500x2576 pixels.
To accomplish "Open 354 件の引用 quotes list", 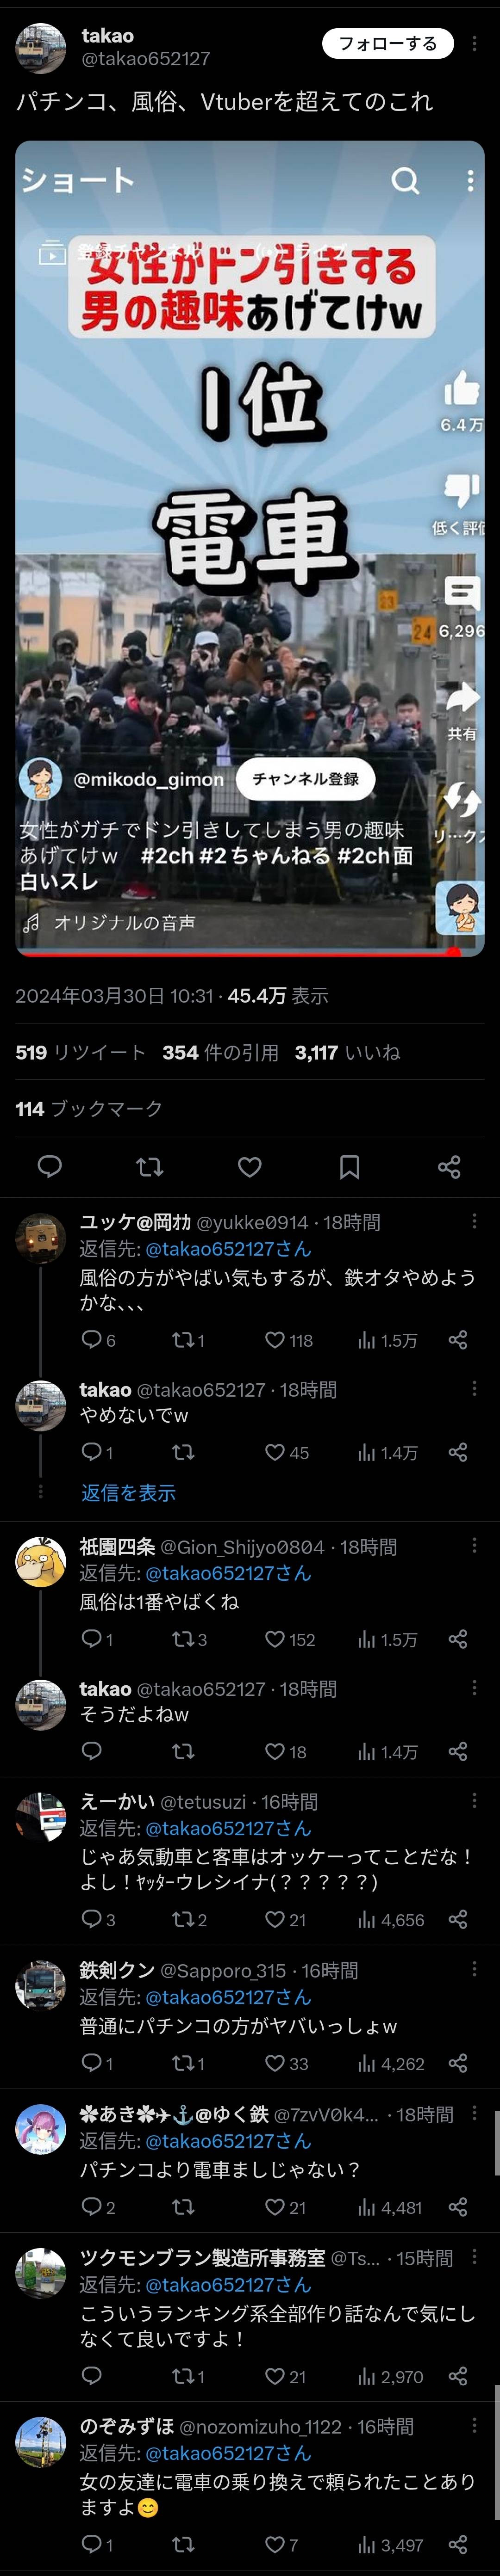I will coord(220,1052).
